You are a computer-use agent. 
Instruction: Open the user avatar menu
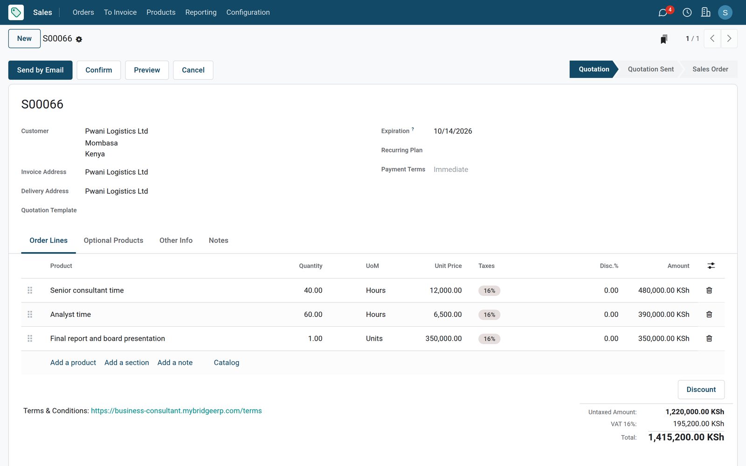pos(725,13)
